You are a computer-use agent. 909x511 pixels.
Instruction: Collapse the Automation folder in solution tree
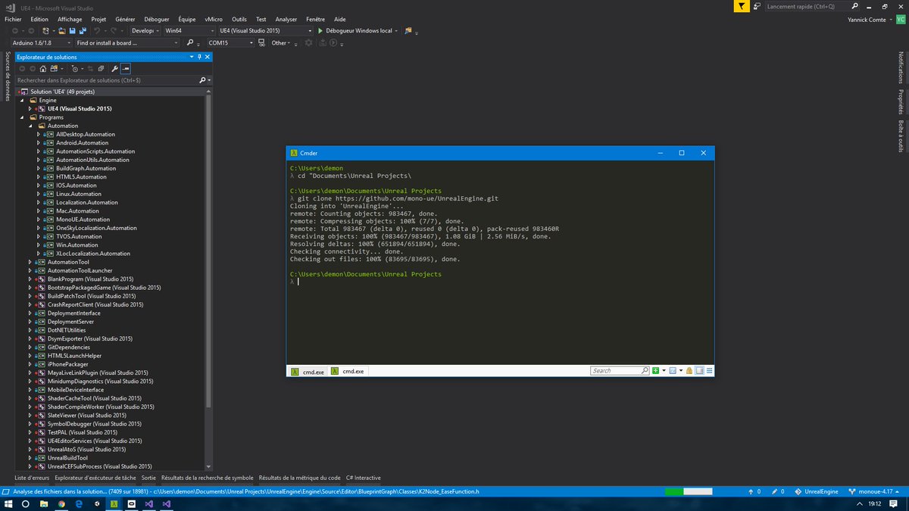click(31, 126)
